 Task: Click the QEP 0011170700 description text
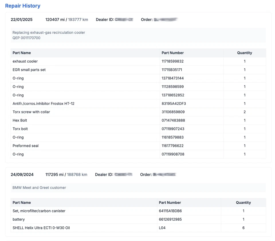[26, 38]
